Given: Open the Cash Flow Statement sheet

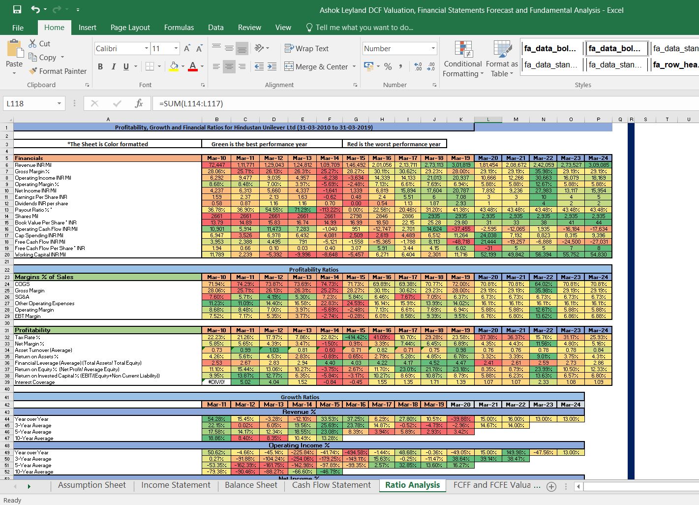Looking at the screenshot, I should coord(332,485).
